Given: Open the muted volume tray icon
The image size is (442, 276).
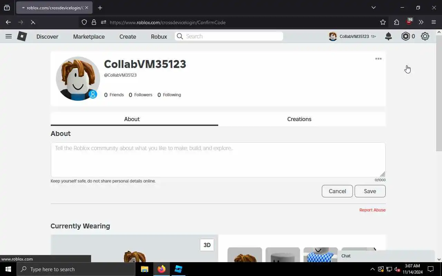Looking at the screenshot, I should 397,269.
